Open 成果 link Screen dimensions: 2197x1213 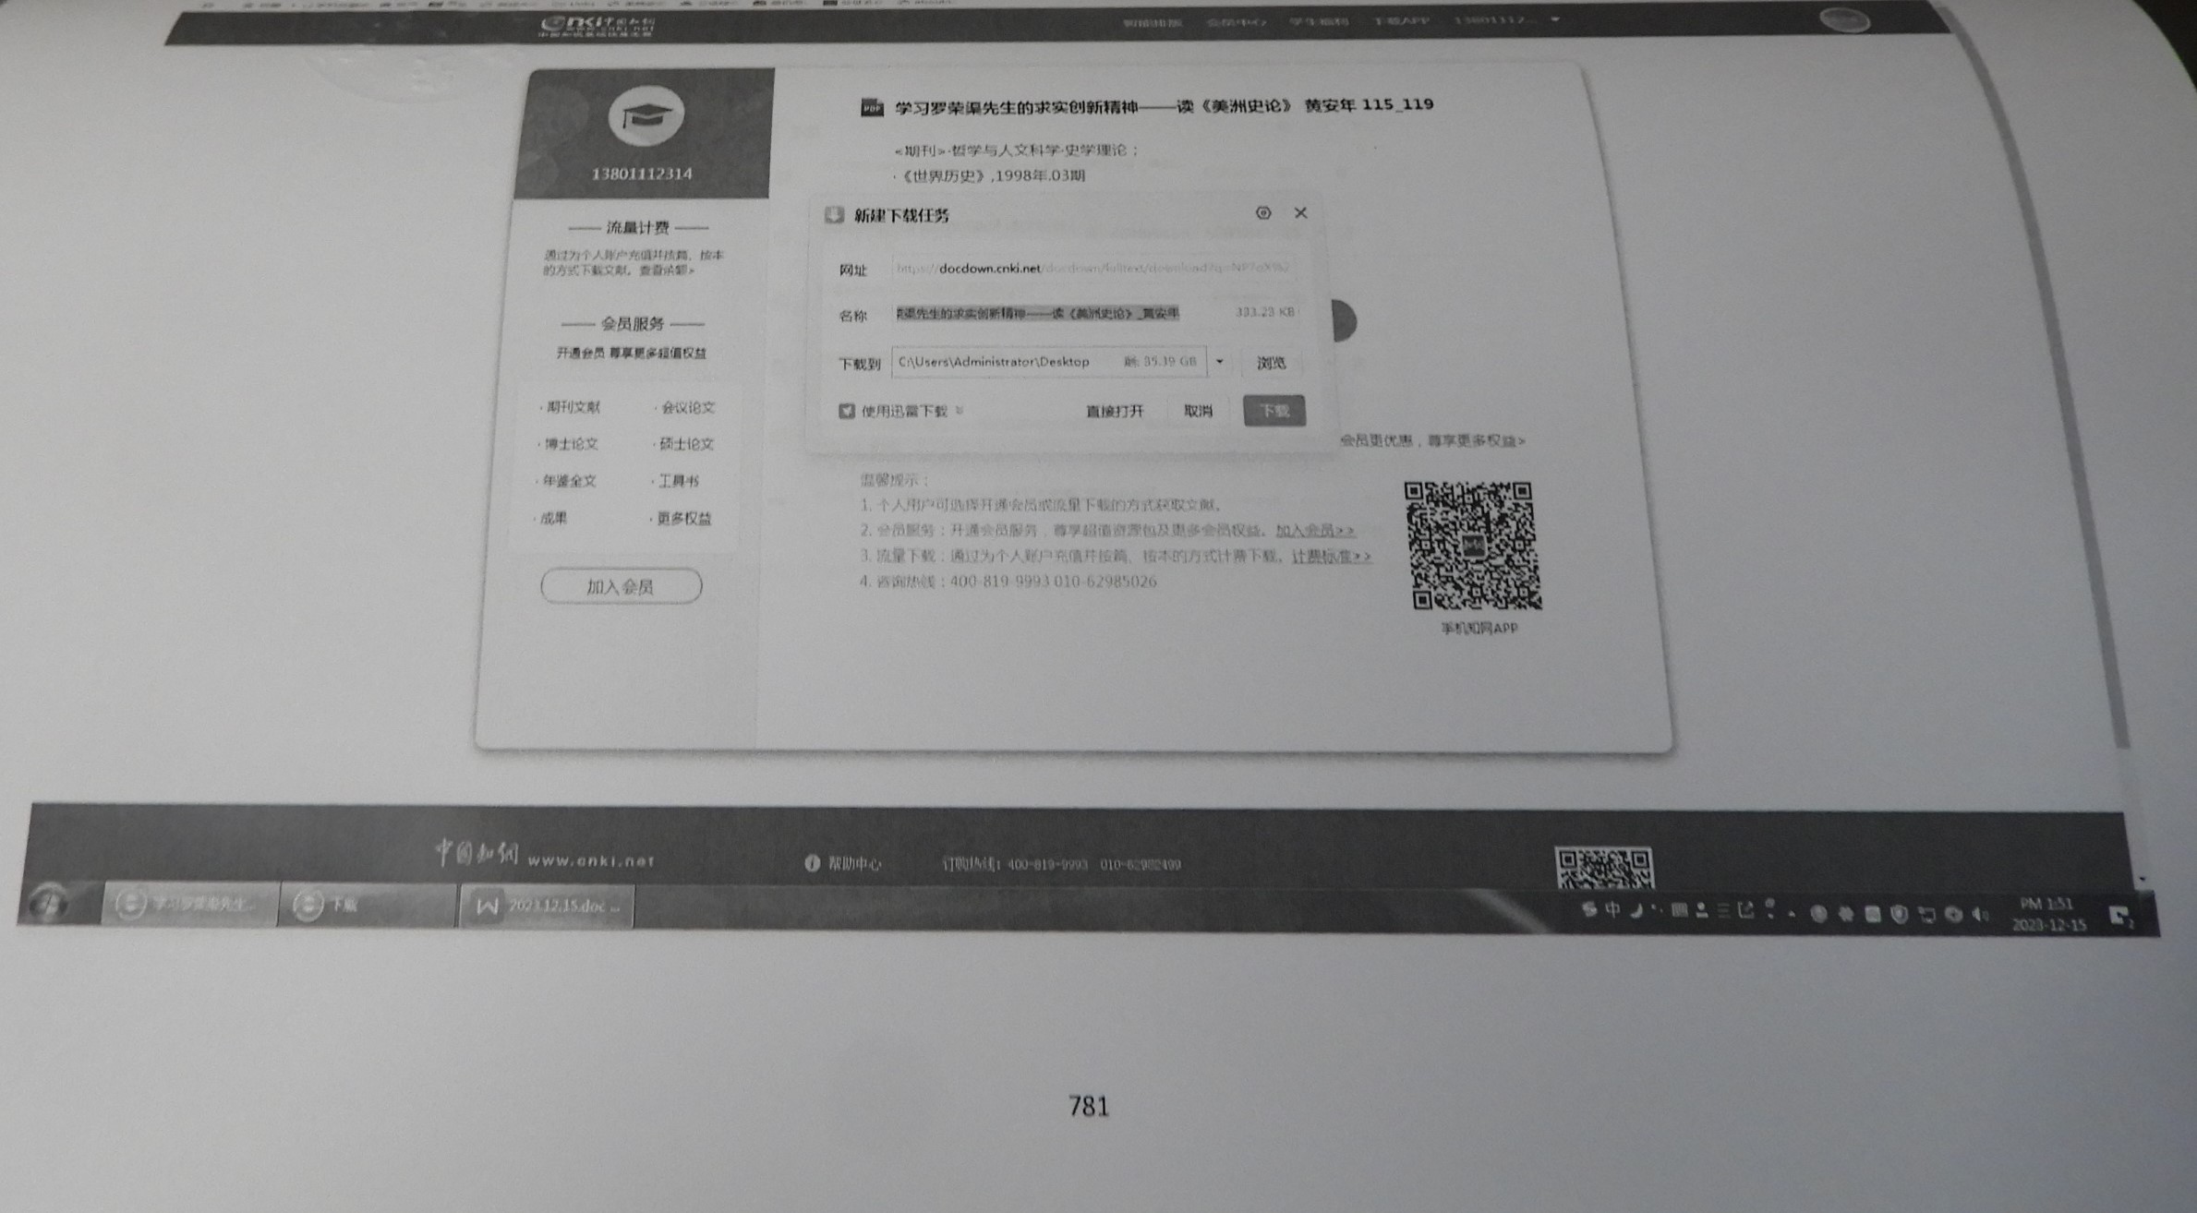coord(553,518)
